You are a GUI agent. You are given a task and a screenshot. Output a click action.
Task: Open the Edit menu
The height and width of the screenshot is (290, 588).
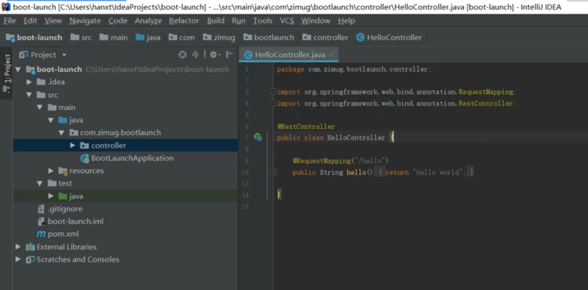tap(30, 21)
